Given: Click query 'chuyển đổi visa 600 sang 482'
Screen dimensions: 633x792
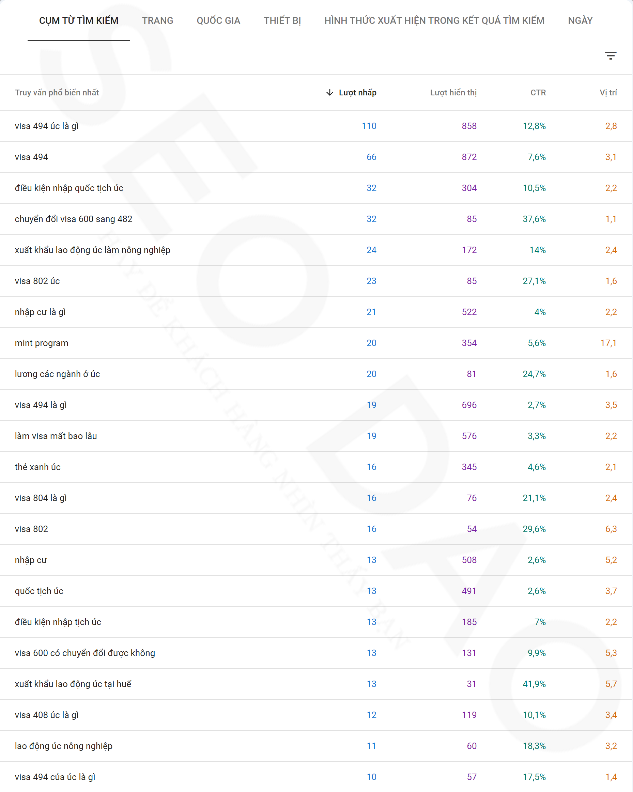Looking at the screenshot, I should coord(74,219).
